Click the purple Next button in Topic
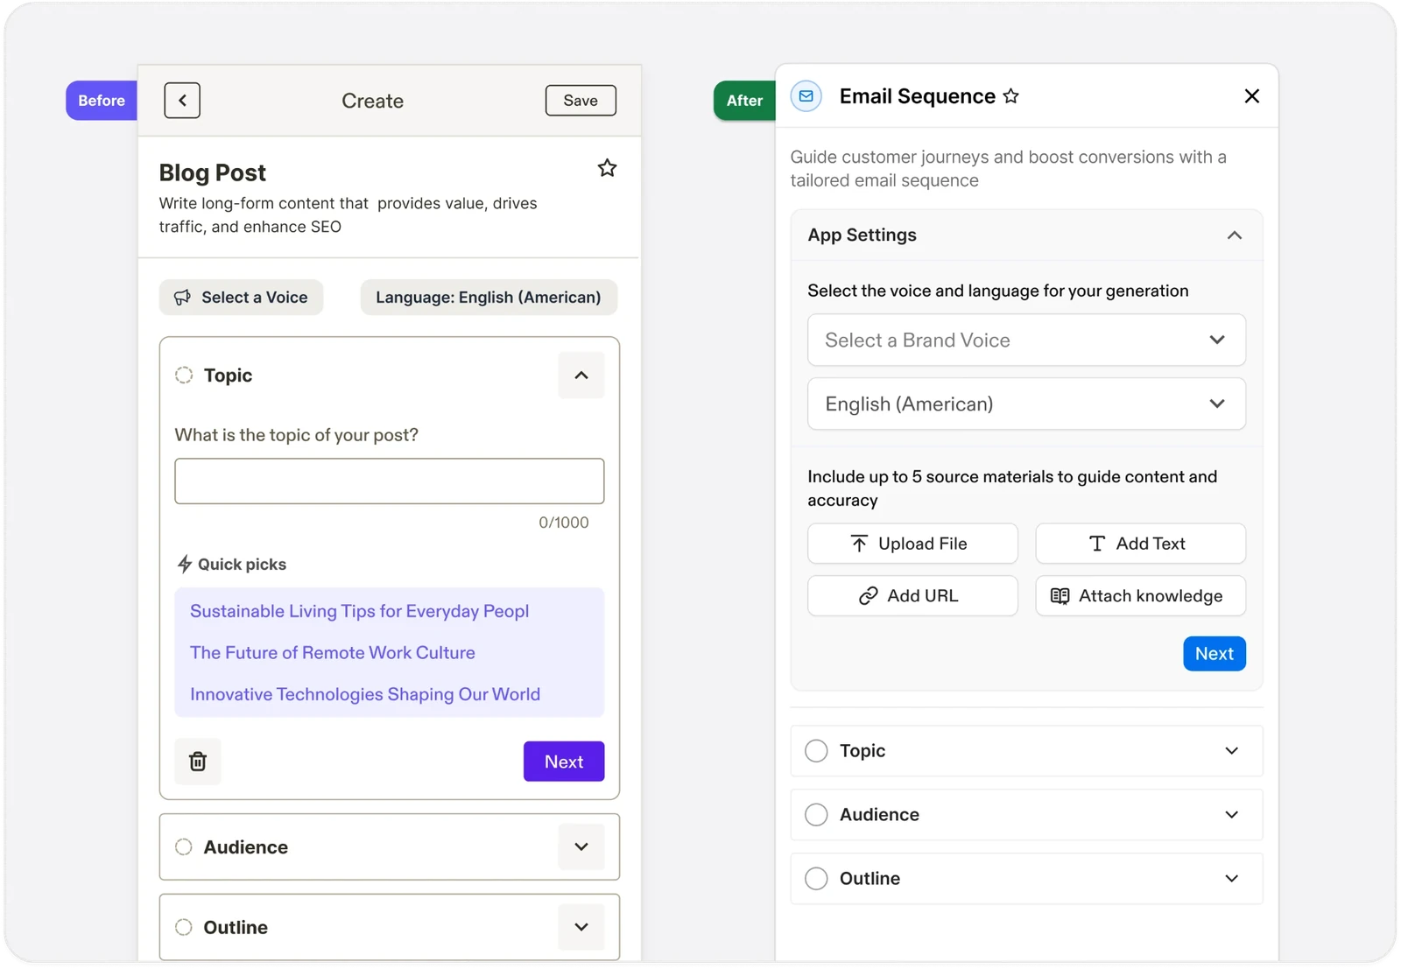Image resolution: width=1401 pixels, height=969 pixels. pyautogui.click(x=564, y=762)
